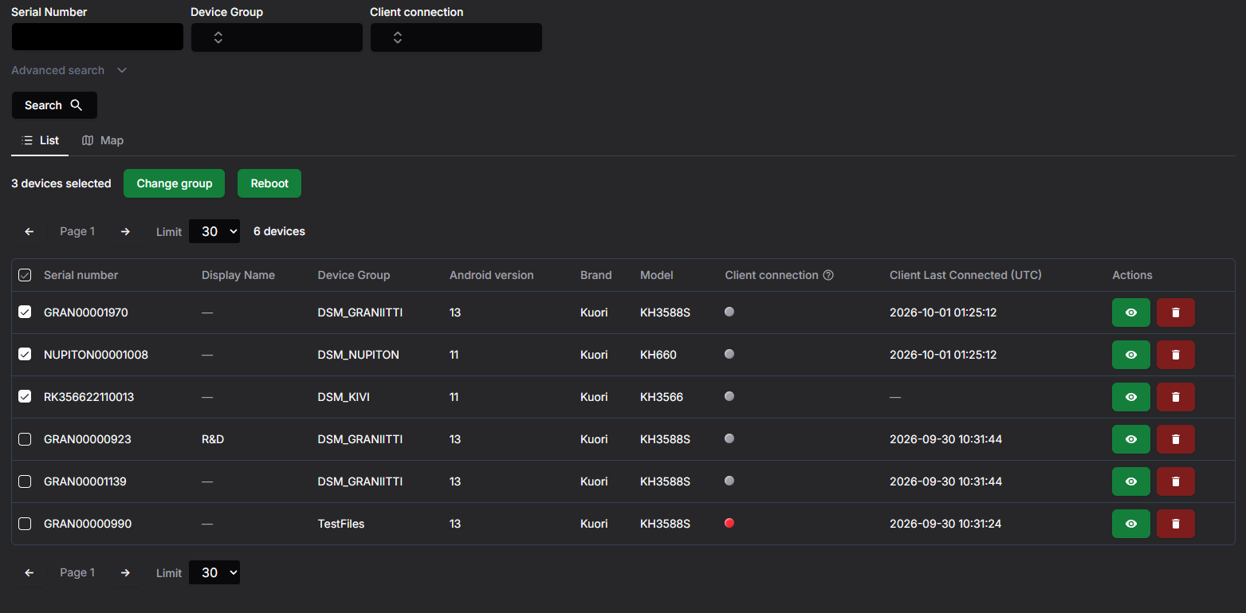The height and width of the screenshot is (613, 1246).
Task: Click the Client Last Connected (UTC) header
Action: (x=965, y=275)
